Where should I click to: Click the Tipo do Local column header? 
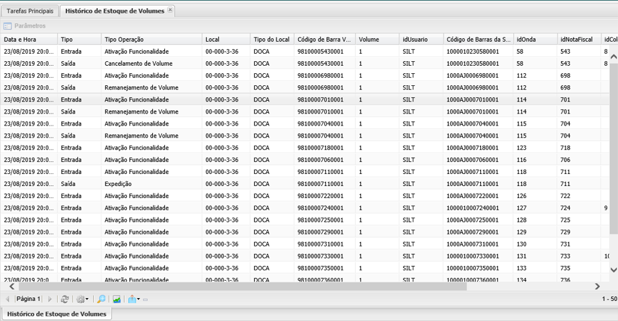pos(272,40)
